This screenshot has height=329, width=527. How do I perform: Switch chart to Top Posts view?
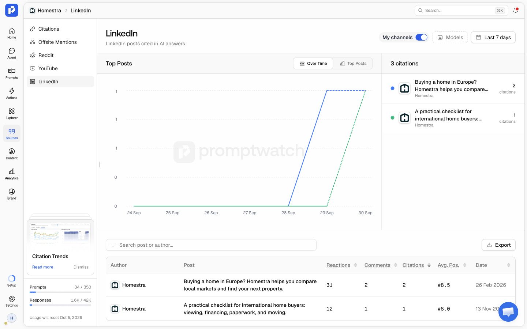point(353,64)
